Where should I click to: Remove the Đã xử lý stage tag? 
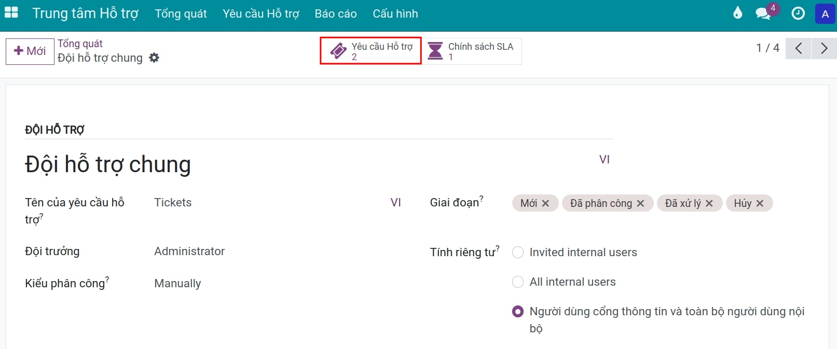709,203
